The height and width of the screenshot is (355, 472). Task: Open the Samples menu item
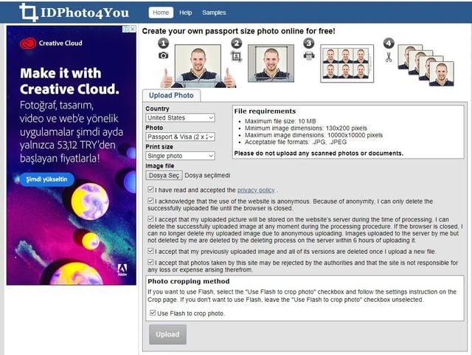pyautogui.click(x=214, y=13)
